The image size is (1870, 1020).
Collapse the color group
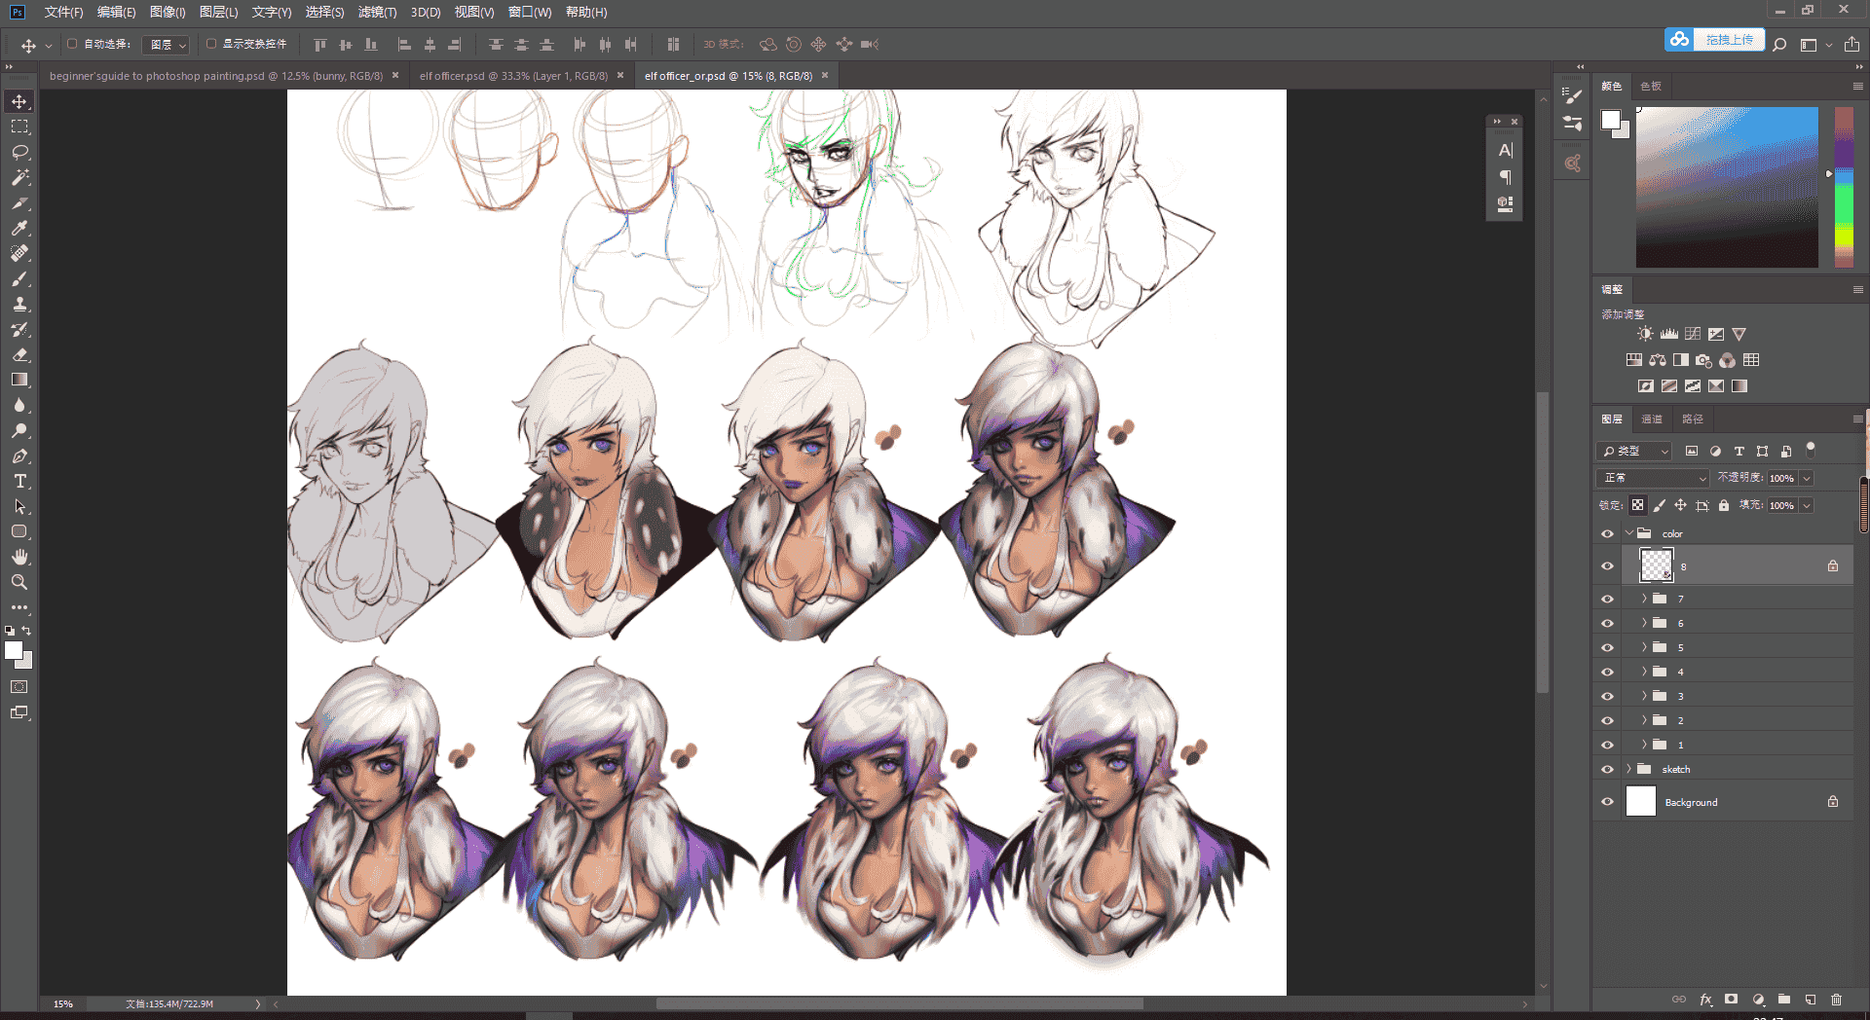click(1628, 533)
